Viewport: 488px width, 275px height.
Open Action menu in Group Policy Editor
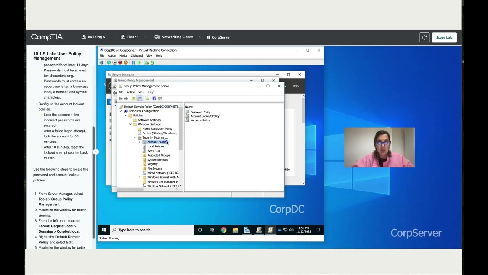pos(131,92)
